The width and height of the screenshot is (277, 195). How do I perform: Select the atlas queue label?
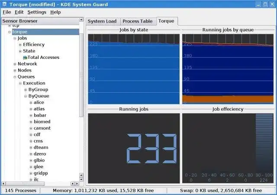click(39, 109)
